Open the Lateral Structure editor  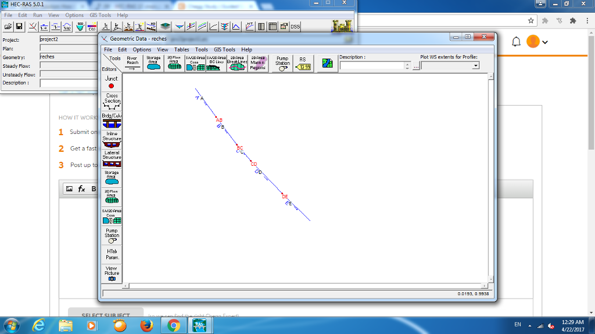[x=112, y=158]
